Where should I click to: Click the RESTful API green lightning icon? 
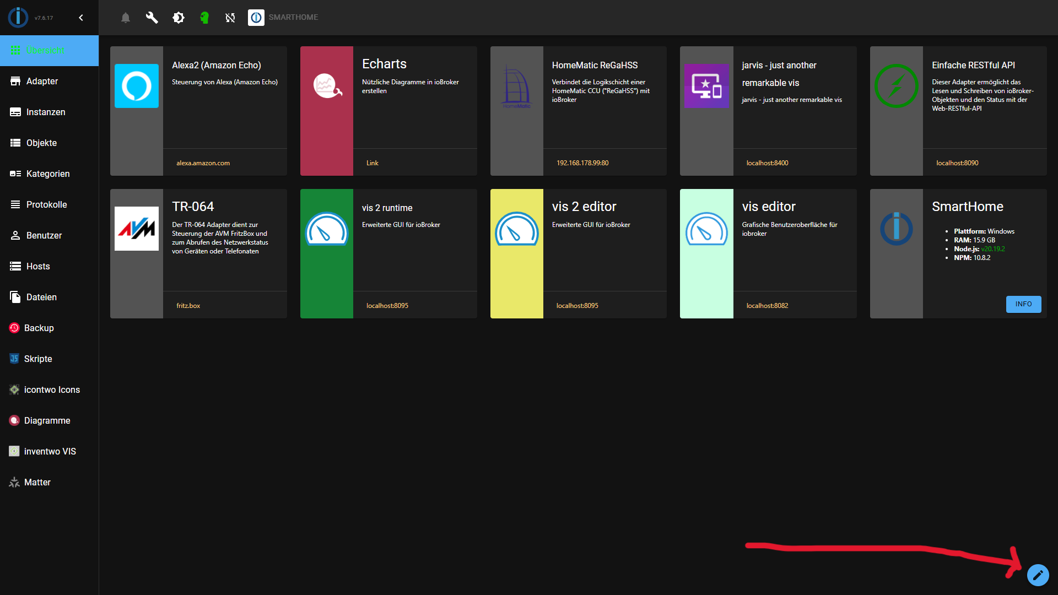[x=897, y=86]
